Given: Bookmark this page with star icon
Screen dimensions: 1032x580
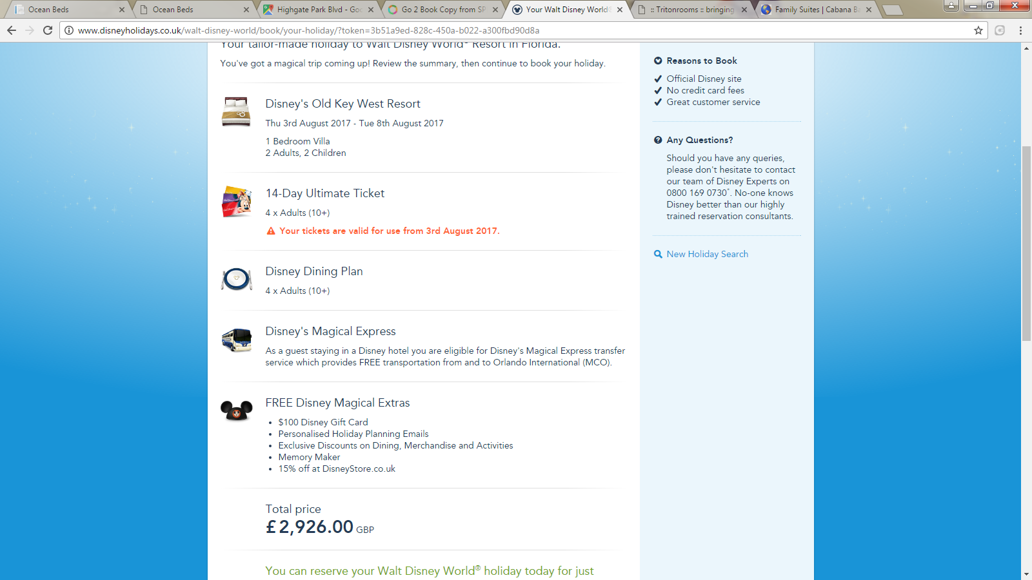Looking at the screenshot, I should pyautogui.click(x=978, y=30).
